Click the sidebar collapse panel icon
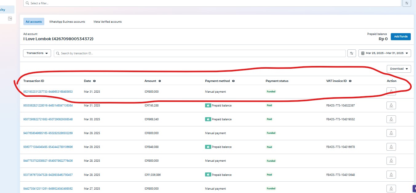The image size is (416, 193). 10,19
